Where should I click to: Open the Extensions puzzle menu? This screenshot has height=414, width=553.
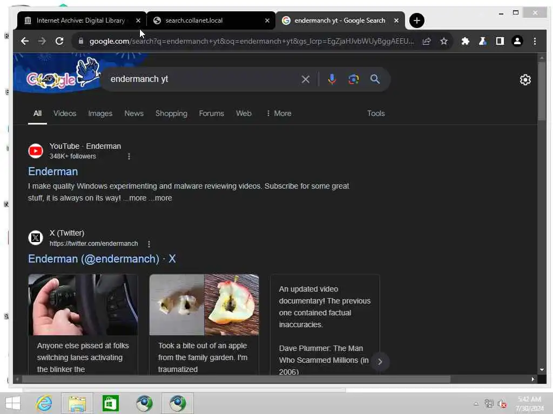coord(465,41)
